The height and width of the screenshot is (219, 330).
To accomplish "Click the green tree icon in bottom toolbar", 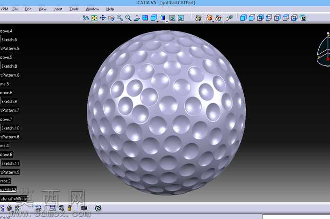I will pos(18,208).
